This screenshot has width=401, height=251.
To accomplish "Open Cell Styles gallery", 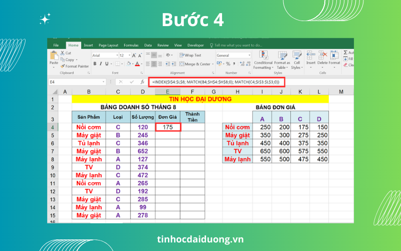I will tap(297, 60).
